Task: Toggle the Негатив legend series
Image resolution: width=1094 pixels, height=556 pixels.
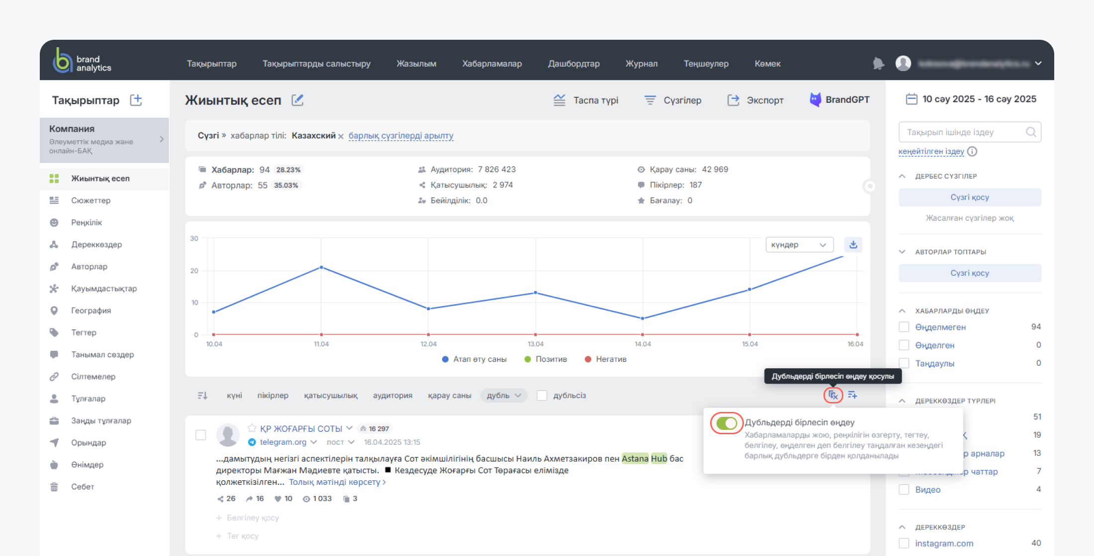Action: (605, 359)
